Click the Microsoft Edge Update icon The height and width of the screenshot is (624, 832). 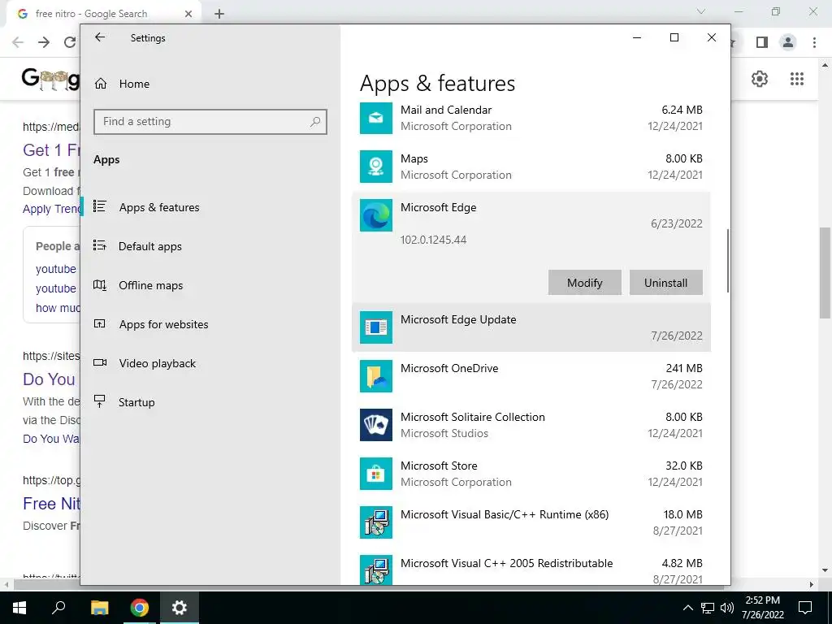[x=375, y=327]
